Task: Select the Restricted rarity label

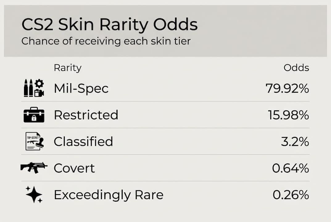Action: coord(86,115)
